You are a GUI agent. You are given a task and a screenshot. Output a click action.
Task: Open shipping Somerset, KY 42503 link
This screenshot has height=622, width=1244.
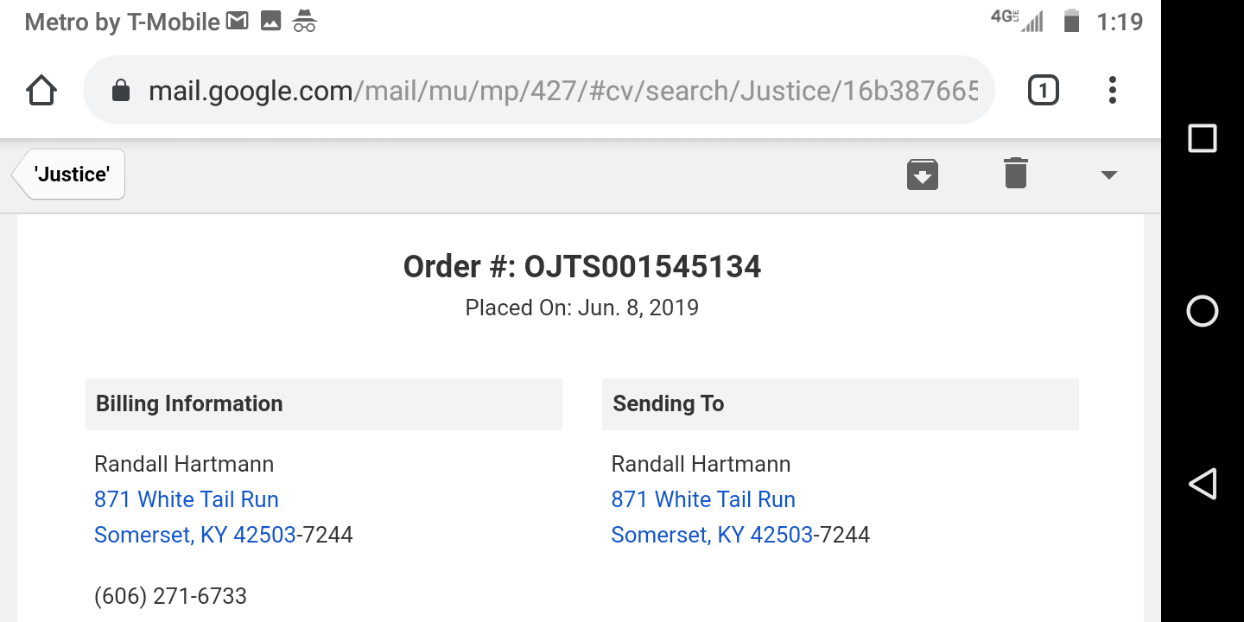pyautogui.click(x=712, y=535)
